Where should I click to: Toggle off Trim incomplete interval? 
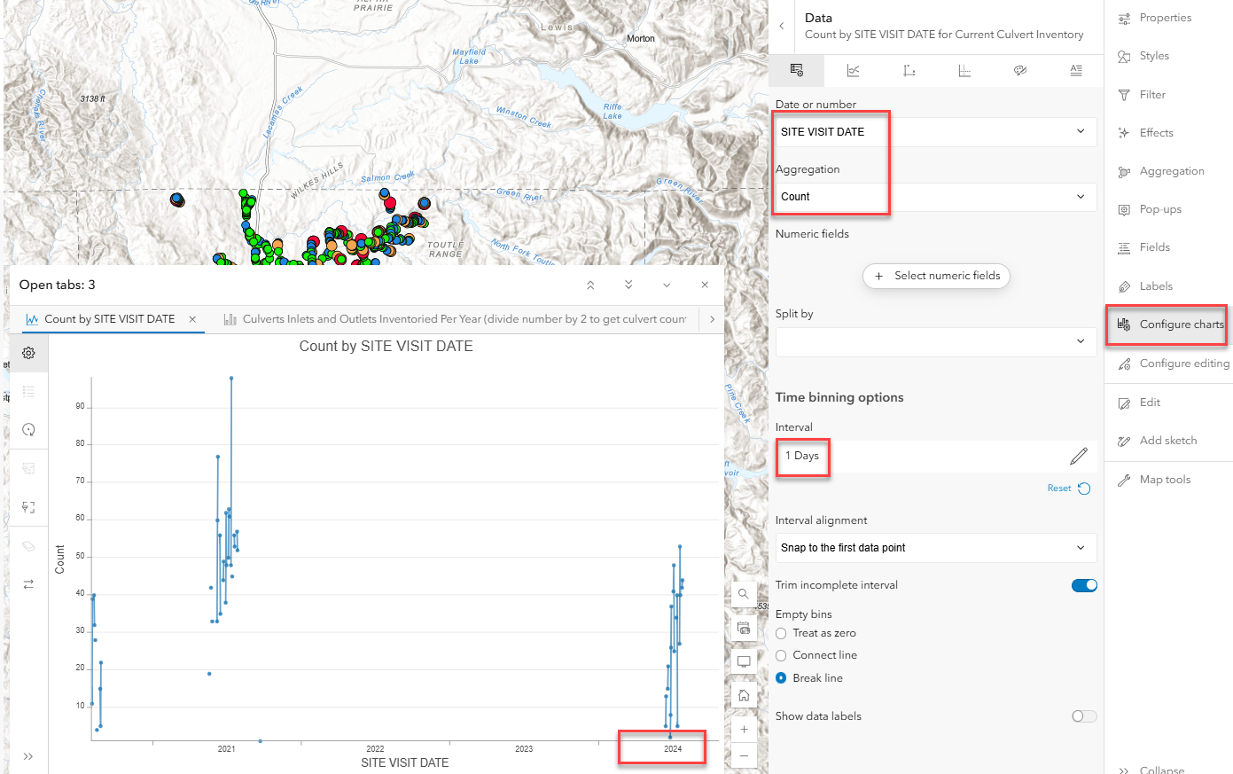coord(1084,585)
